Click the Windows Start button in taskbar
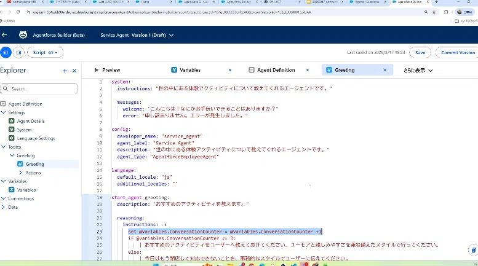The image size is (478, 266). (156, 264)
